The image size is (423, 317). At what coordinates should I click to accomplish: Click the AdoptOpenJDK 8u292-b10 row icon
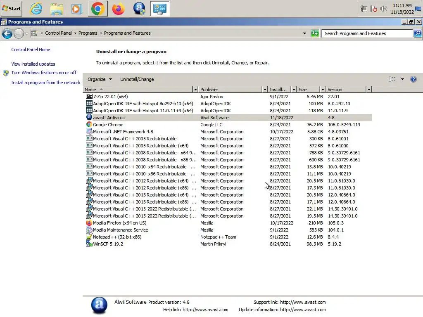89,103
